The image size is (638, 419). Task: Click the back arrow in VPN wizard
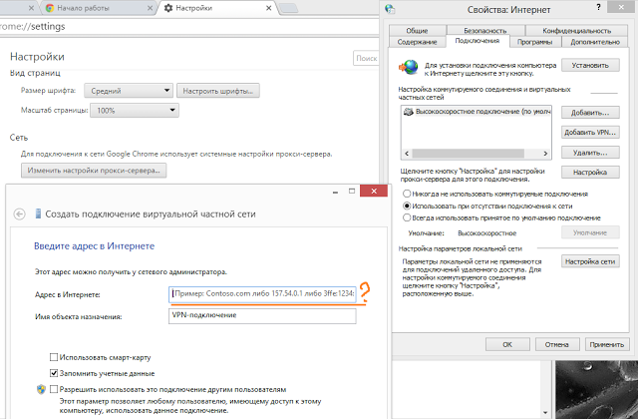click(19, 213)
